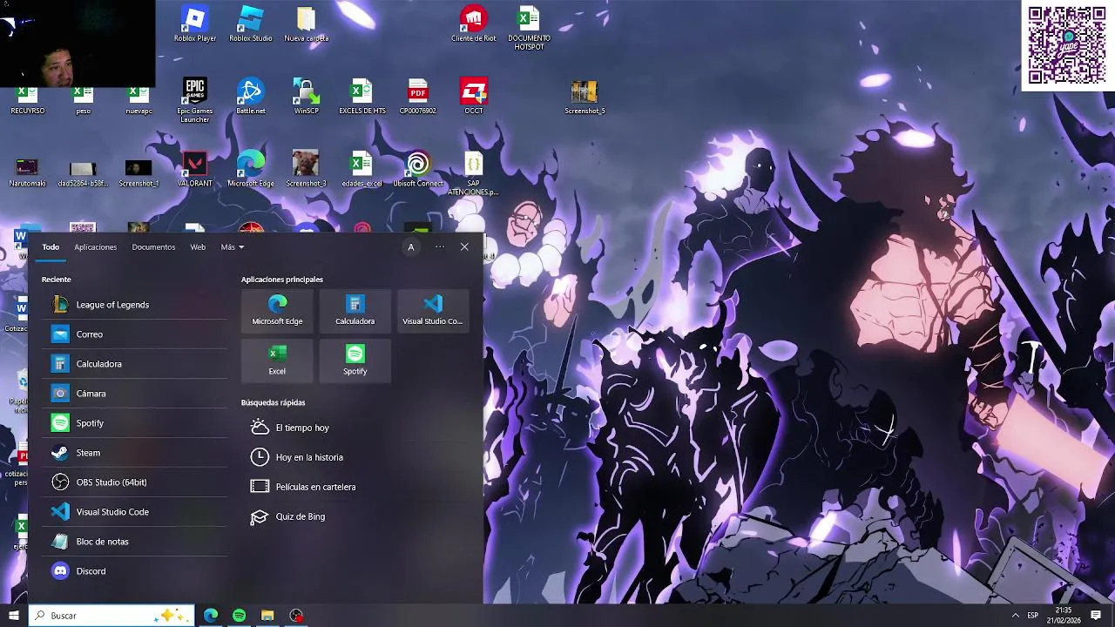Expand the Más dropdown
This screenshot has width=1115, height=627.
tap(232, 247)
